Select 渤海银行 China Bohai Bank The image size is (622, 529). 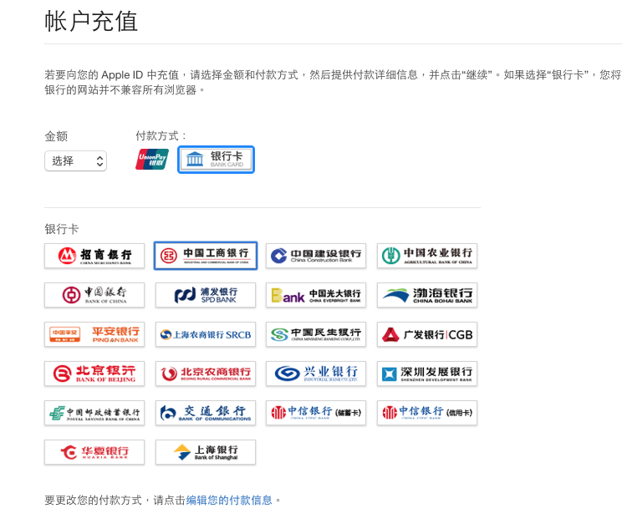(x=427, y=295)
